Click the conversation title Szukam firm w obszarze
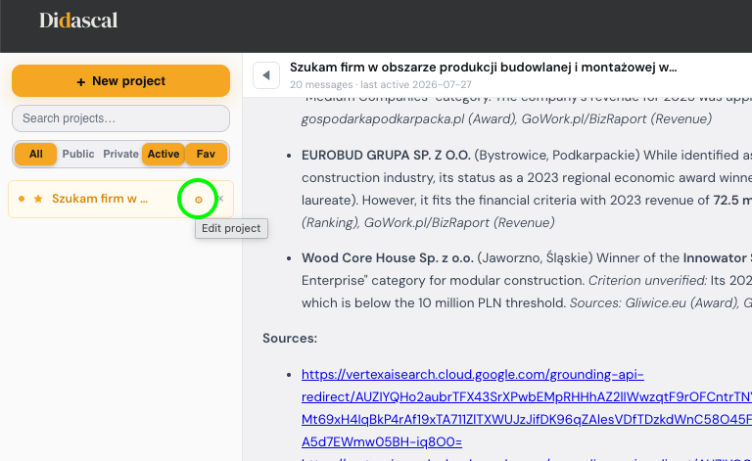 (x=483, y=68)
